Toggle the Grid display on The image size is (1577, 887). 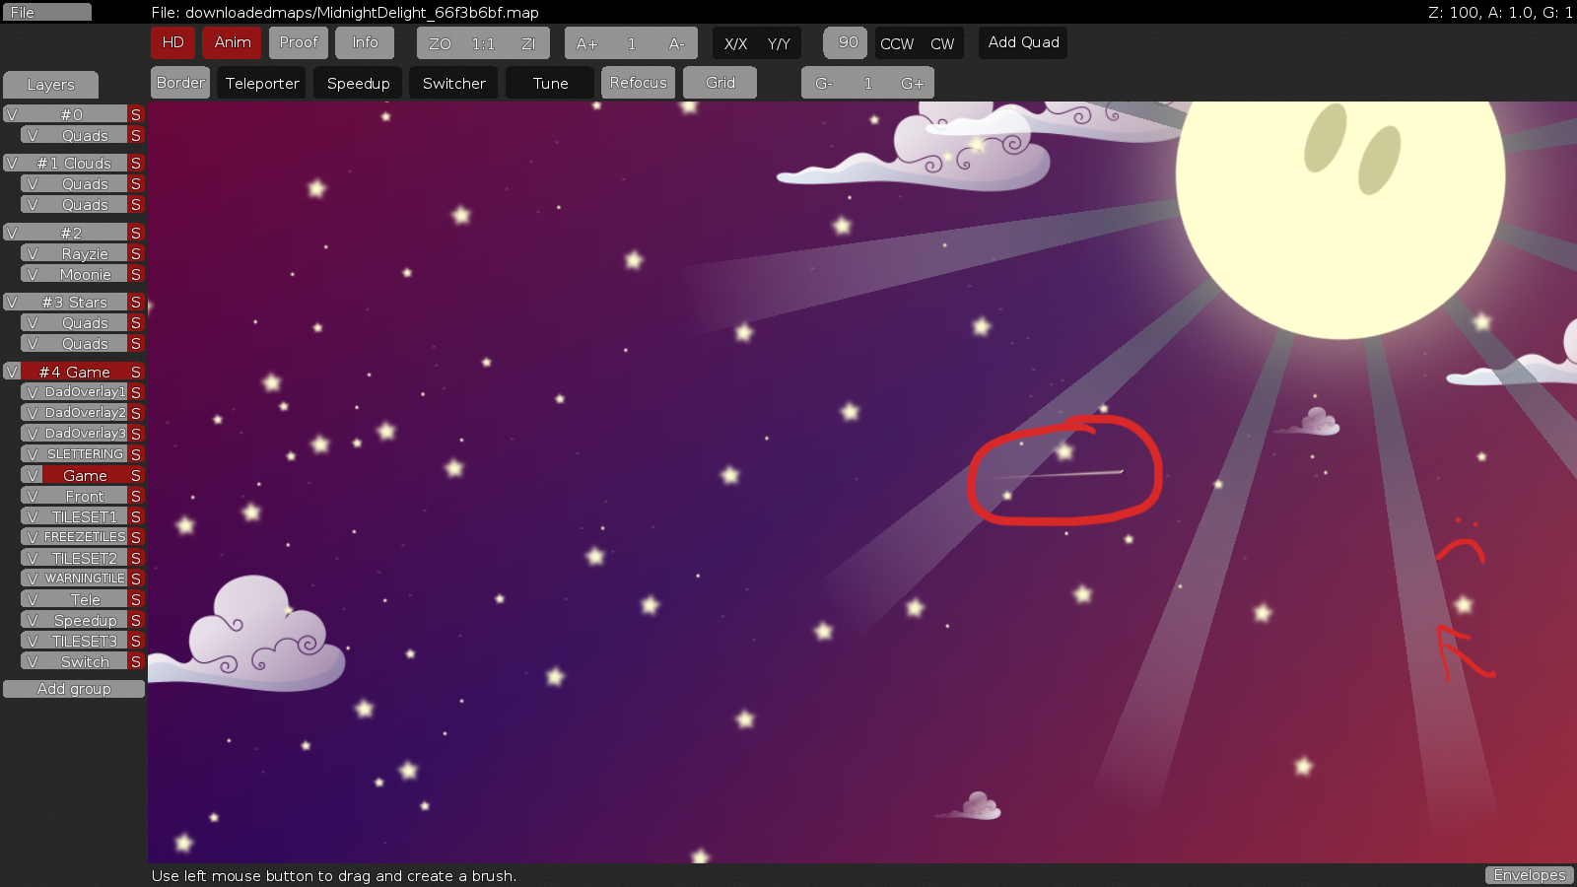(x=720, y=83)
